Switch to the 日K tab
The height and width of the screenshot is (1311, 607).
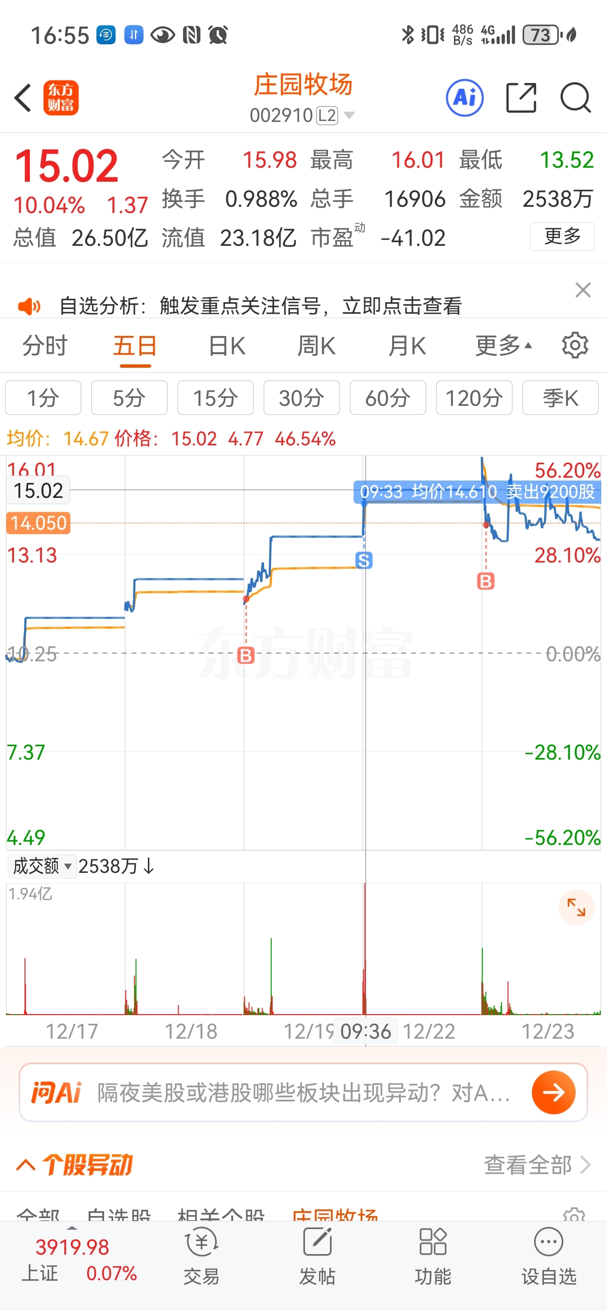[x=227, y=346]
